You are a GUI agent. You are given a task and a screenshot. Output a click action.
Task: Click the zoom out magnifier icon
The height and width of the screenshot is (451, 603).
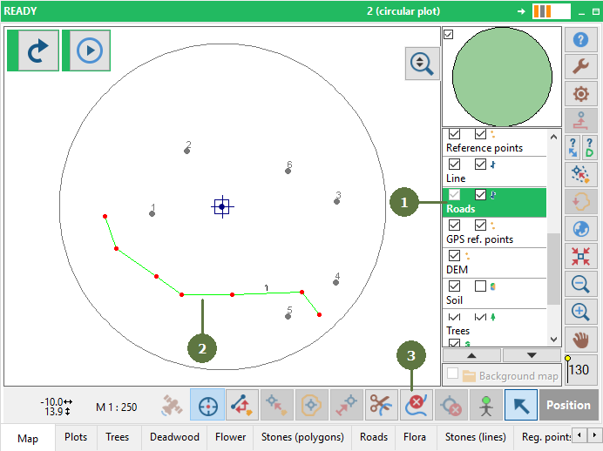[580, 284]
